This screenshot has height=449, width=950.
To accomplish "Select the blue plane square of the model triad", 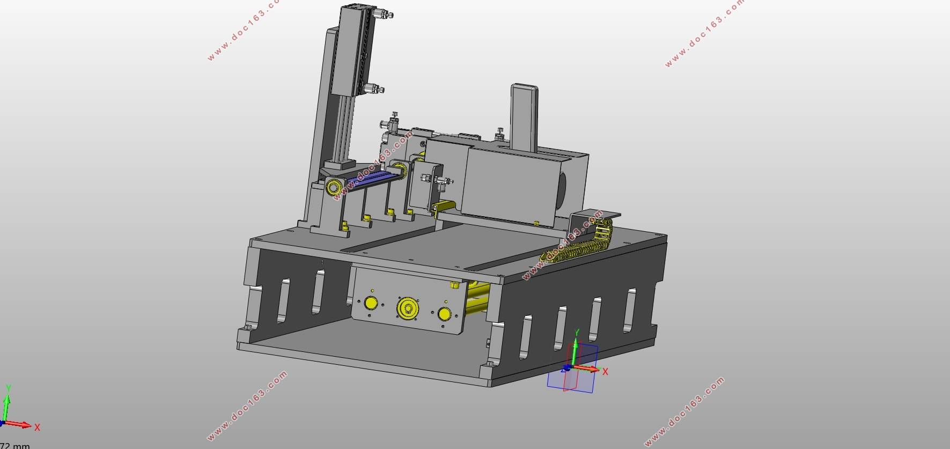I will pos(572,369).
